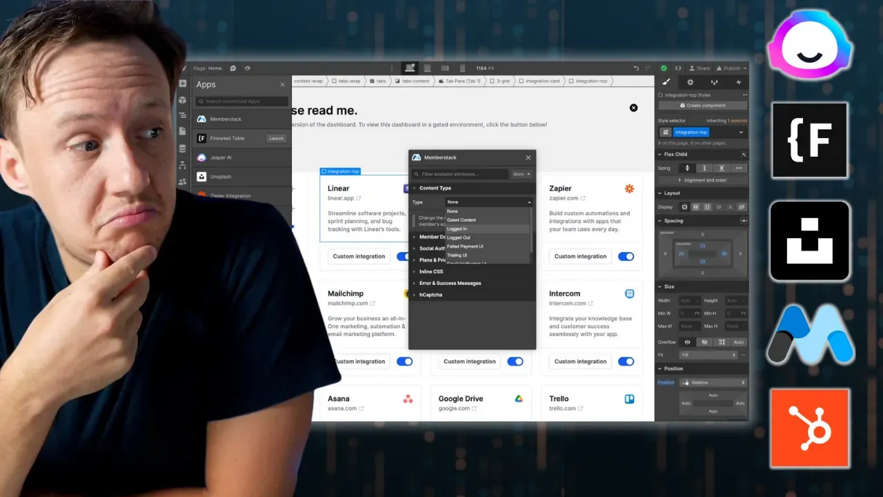Select Logged In from Content Type list
Screen dimensions: 883x497
coord(457,228)
